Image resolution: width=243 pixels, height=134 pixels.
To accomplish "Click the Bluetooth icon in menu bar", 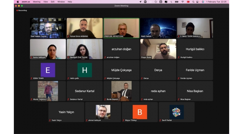I will 171,2.
